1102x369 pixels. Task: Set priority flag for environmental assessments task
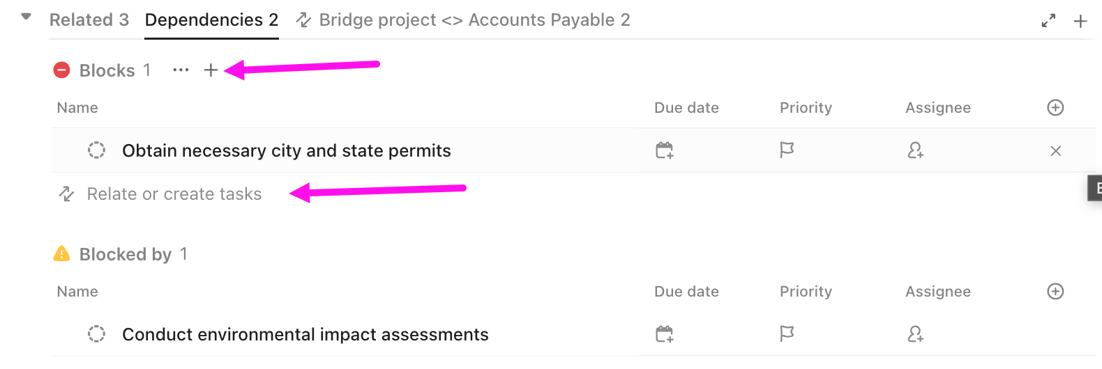point(787,334)
